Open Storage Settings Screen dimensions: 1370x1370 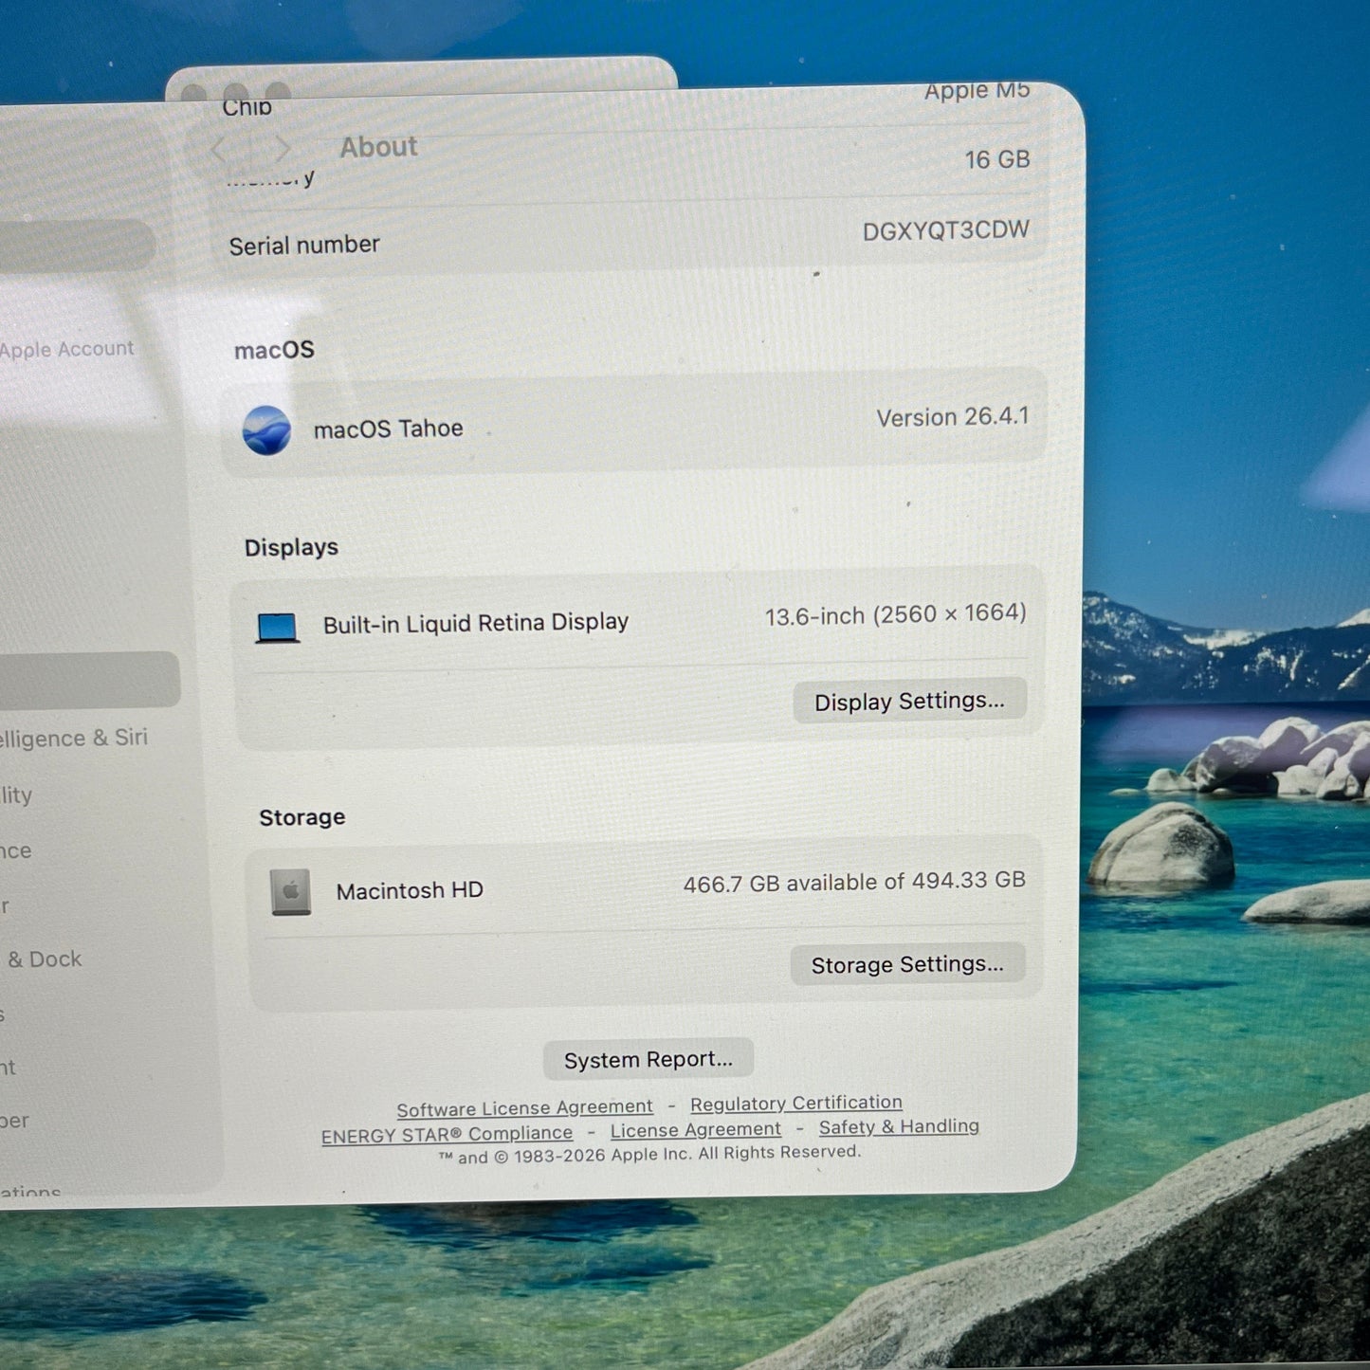907,964
